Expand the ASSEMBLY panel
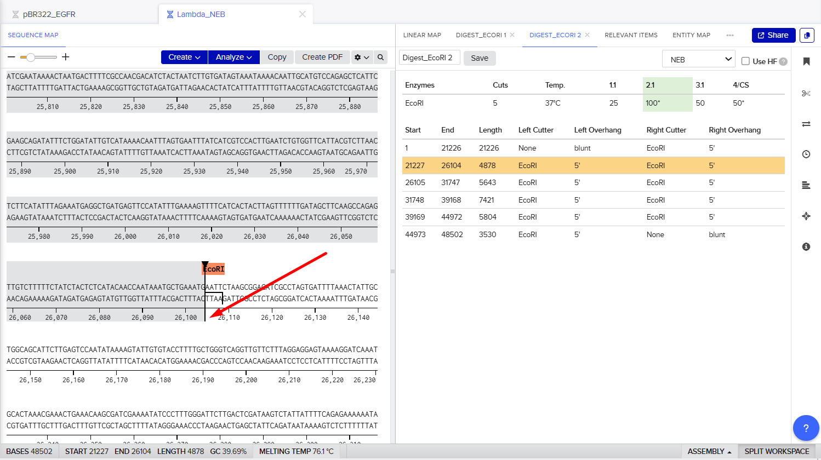821x460 pixels. (x=709, y=452)
